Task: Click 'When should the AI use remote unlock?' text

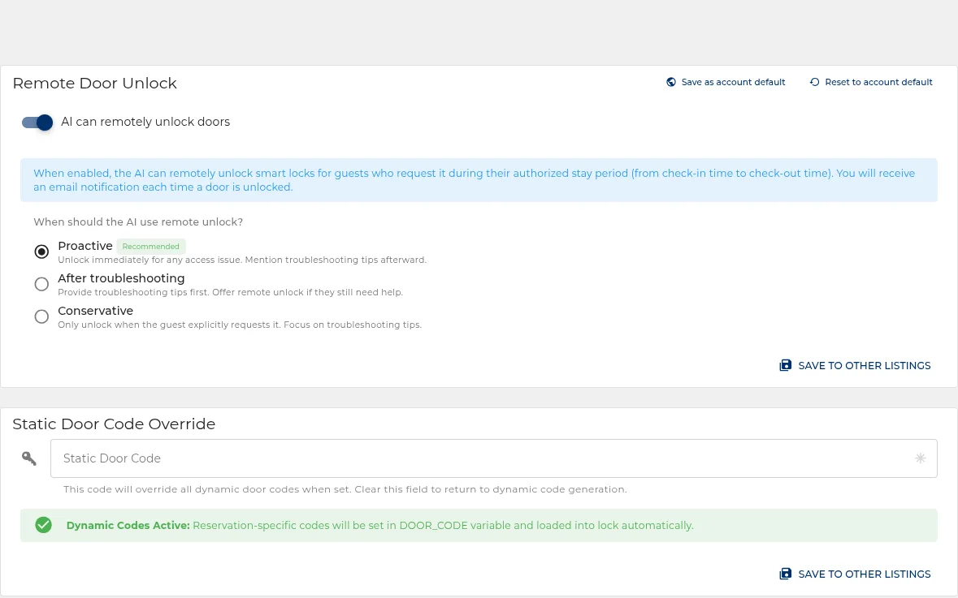Action: tap(138, 222)
